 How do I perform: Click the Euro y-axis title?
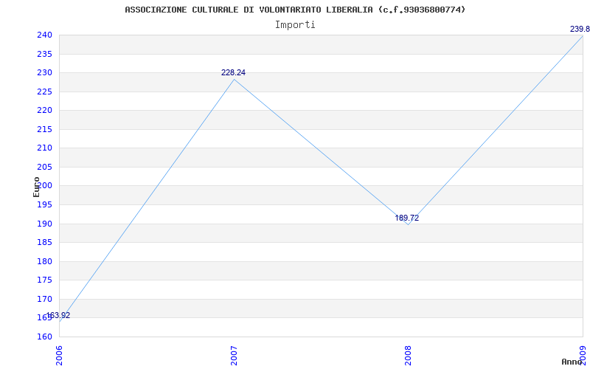tap(36, 187)
